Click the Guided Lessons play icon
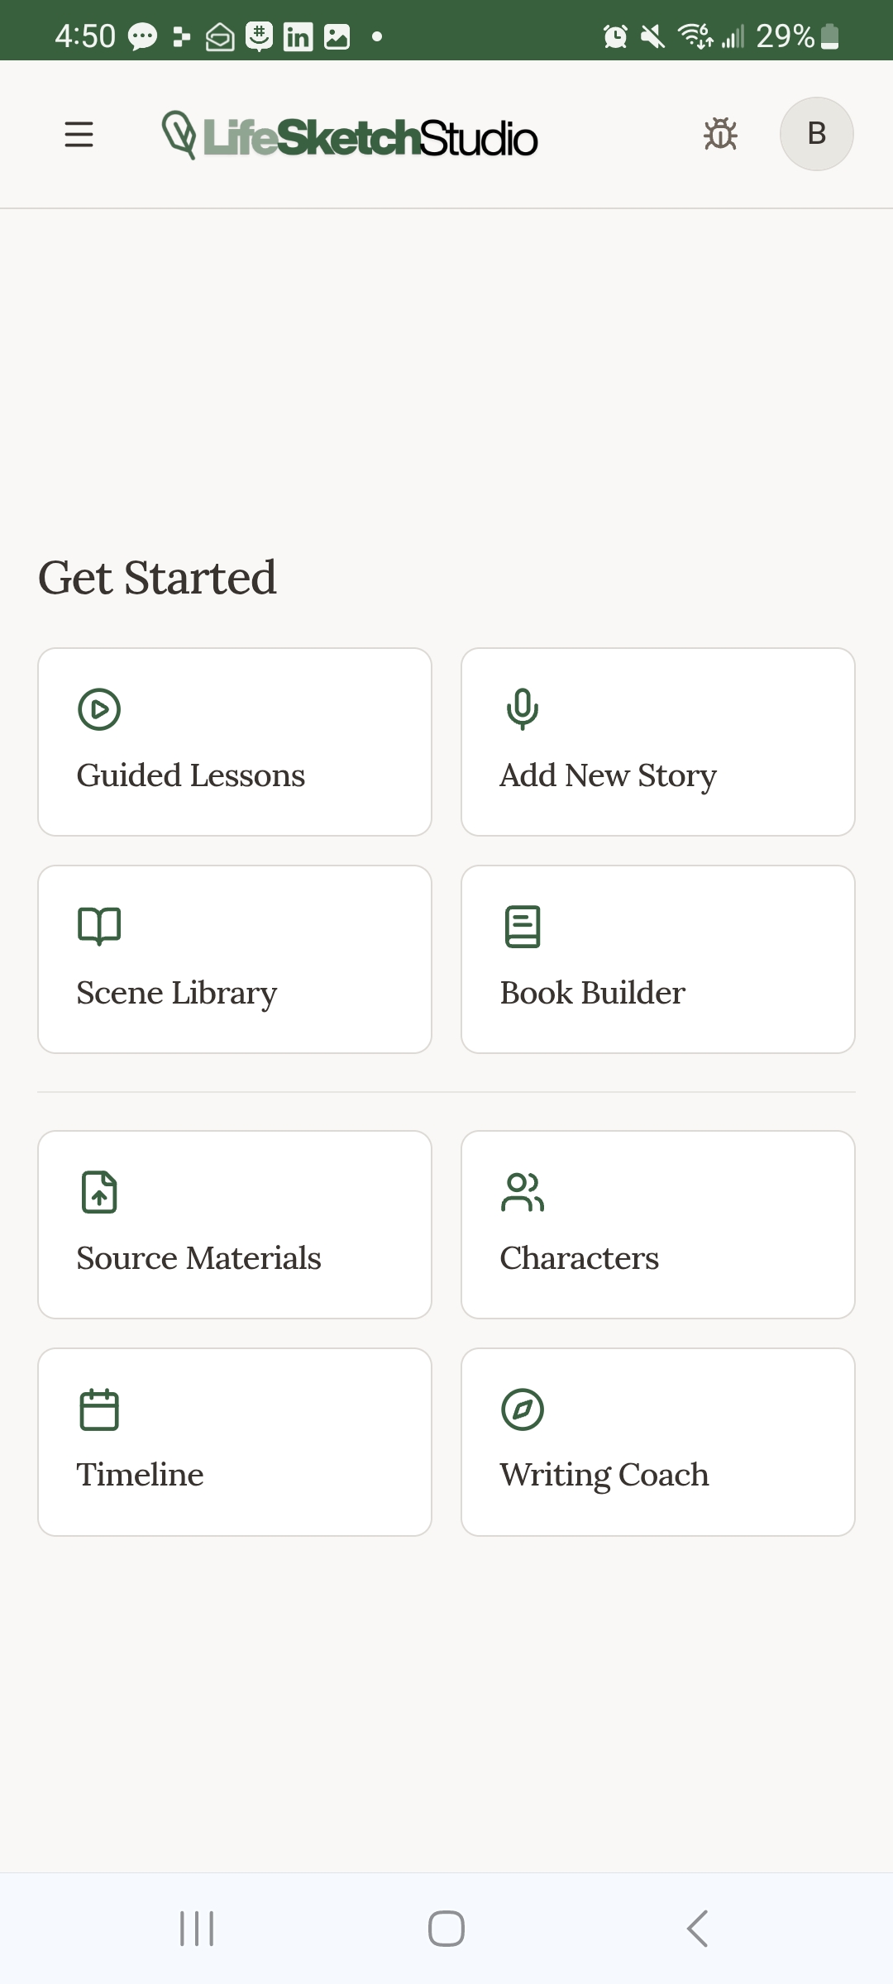The image size is (893, 1984). pyautogui.click(x=99, y=709)
